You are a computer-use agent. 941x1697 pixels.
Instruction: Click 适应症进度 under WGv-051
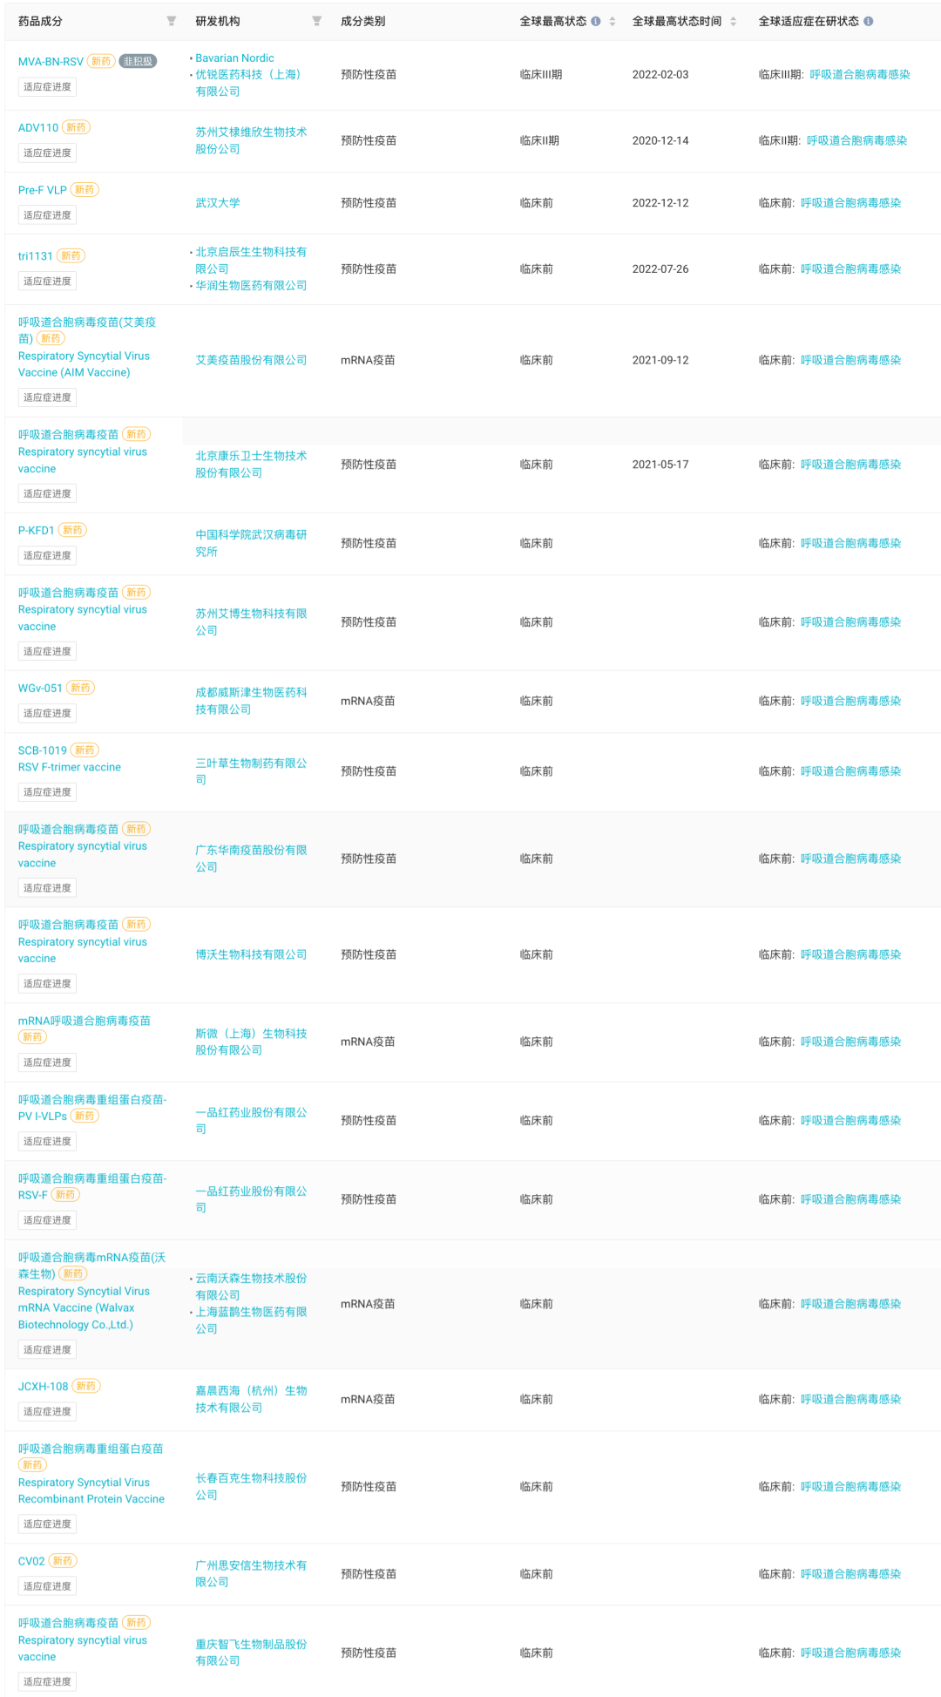[x=47, y=714]
